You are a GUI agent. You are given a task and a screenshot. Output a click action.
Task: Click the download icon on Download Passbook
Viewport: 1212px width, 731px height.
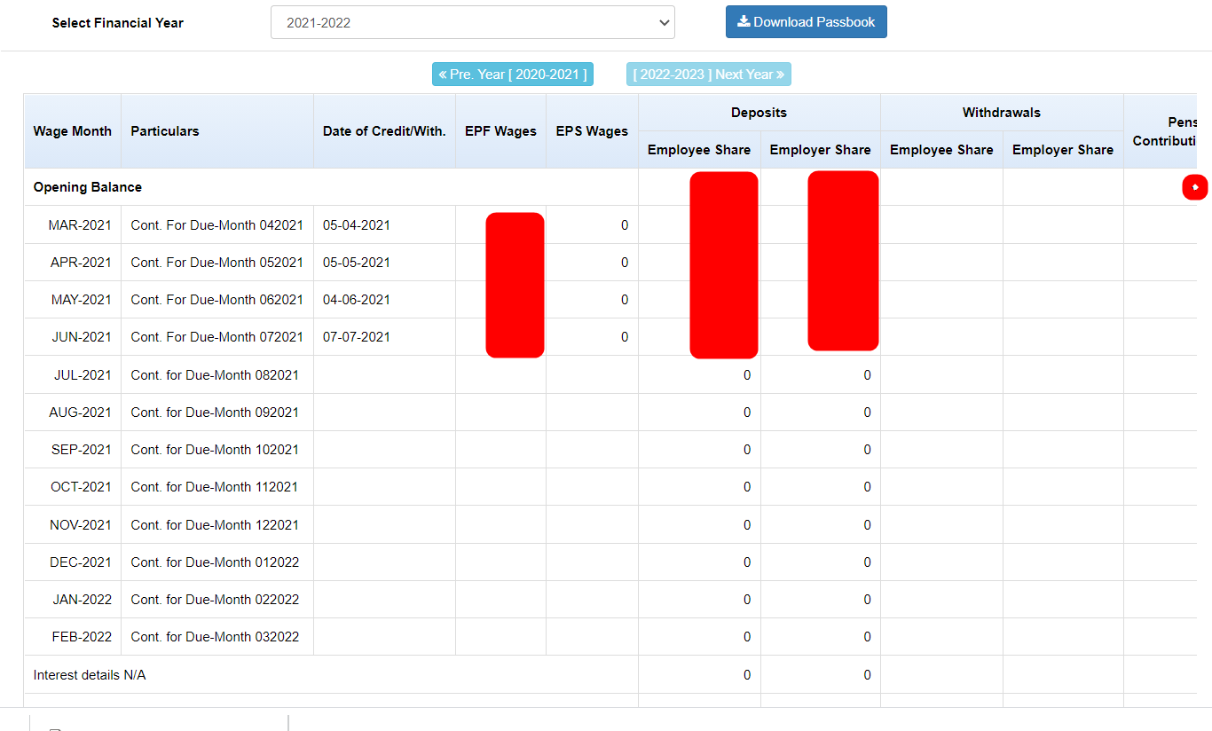coord(744,22)
